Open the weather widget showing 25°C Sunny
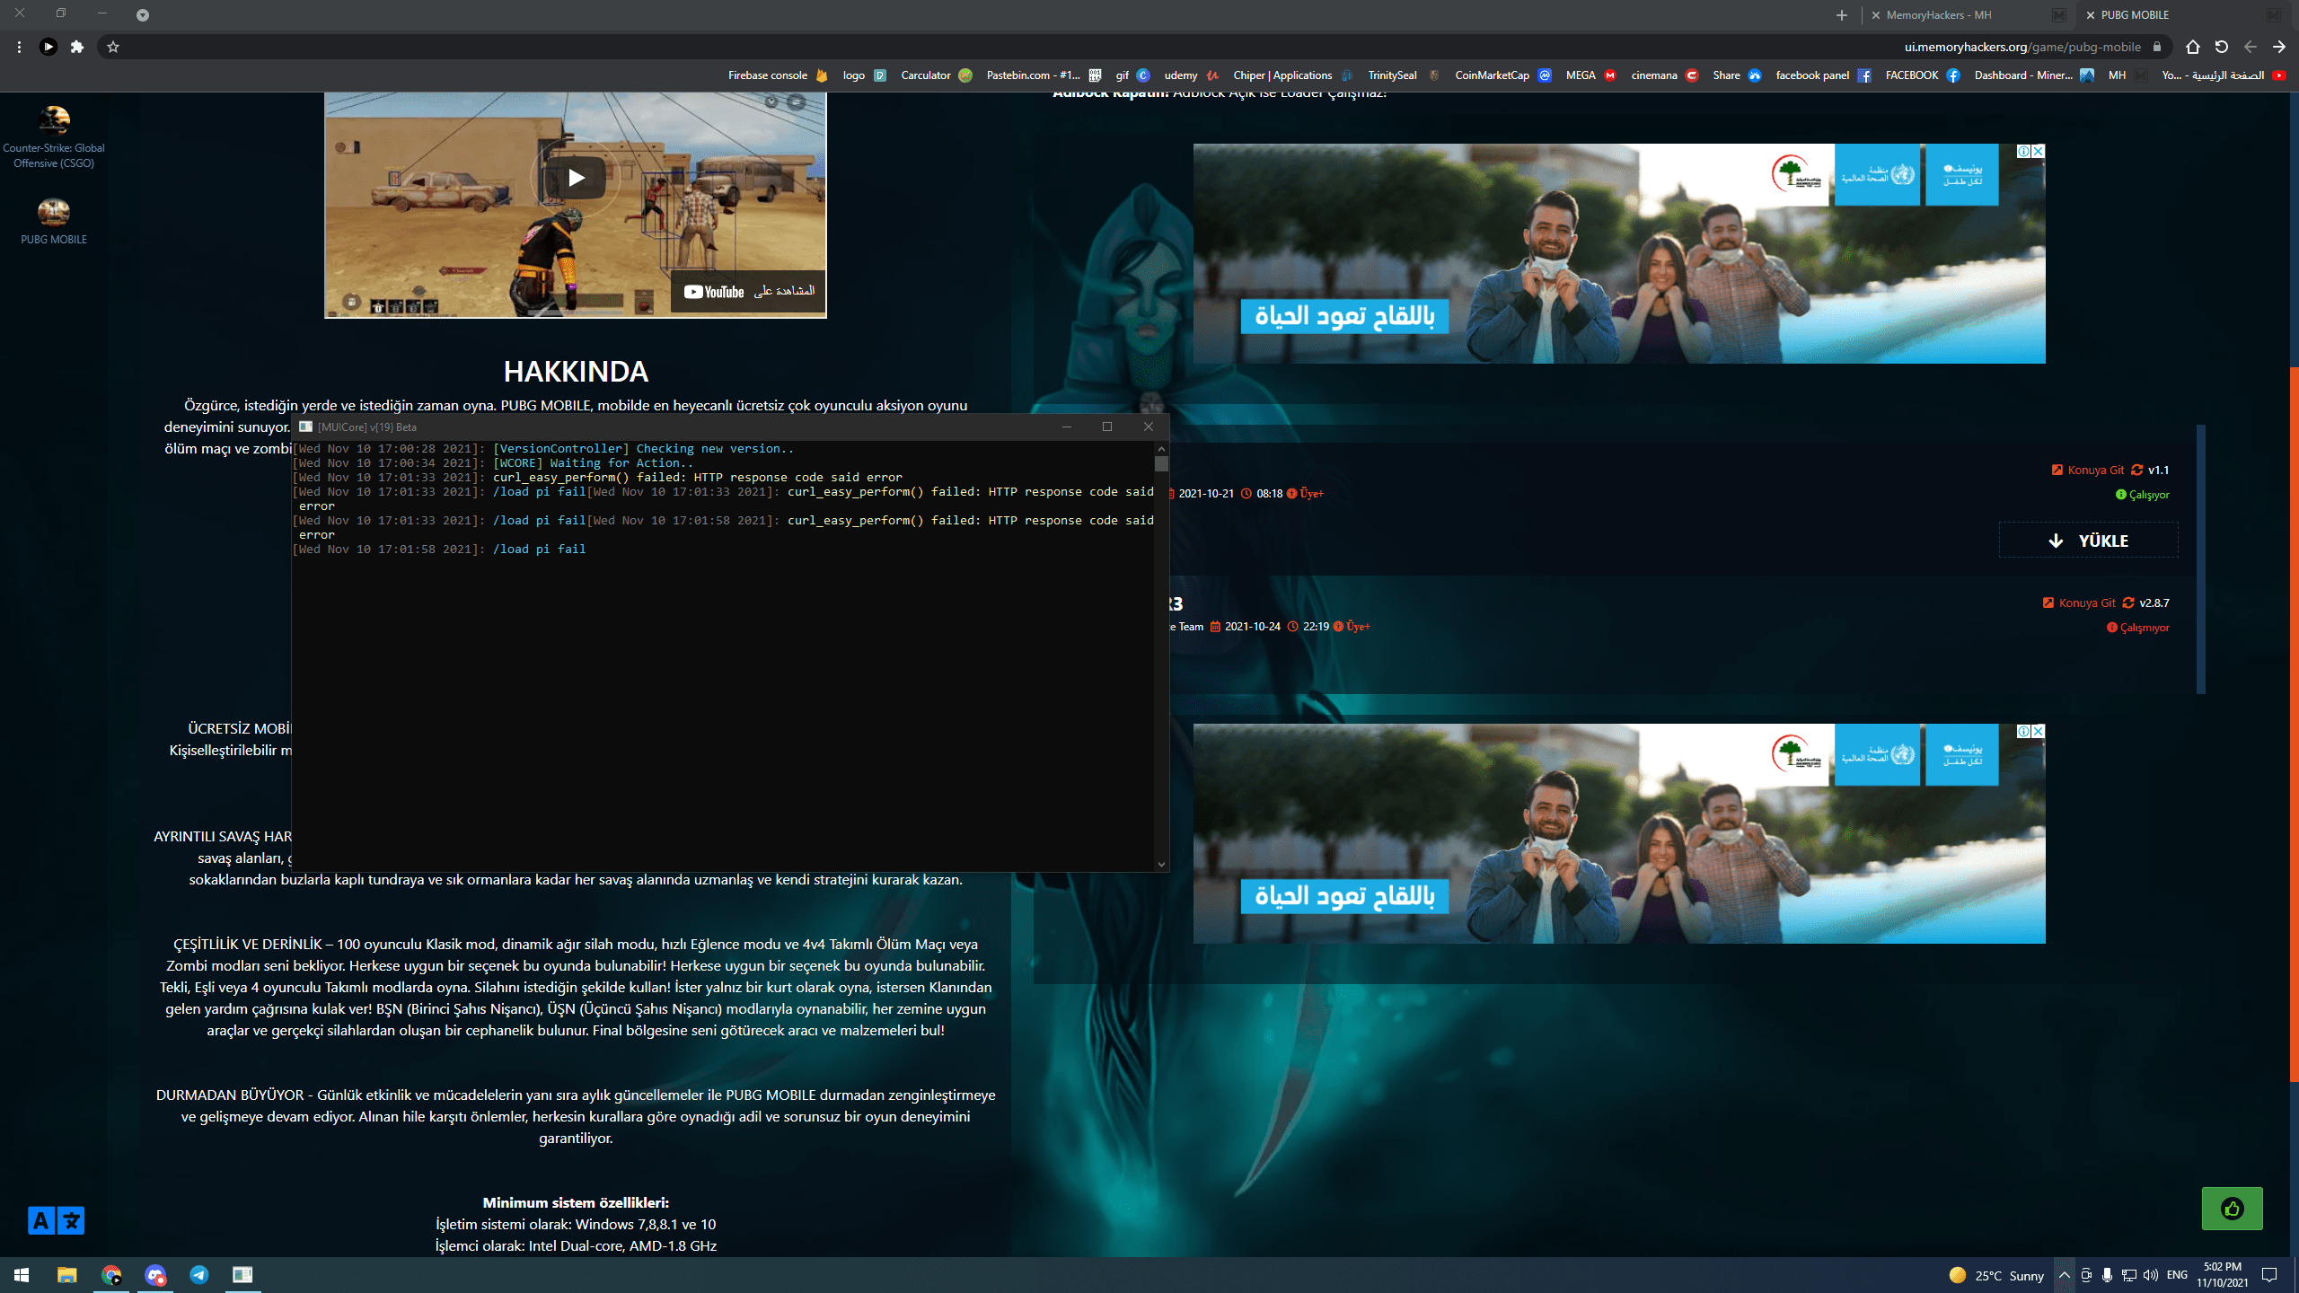Image resolution: width=2299 pixels, height=1293 pixels. 1996,1275
